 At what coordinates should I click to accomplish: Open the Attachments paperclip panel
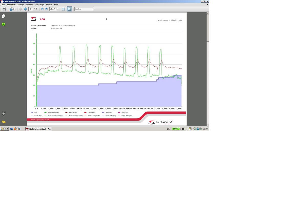click(x=4, y=114)
